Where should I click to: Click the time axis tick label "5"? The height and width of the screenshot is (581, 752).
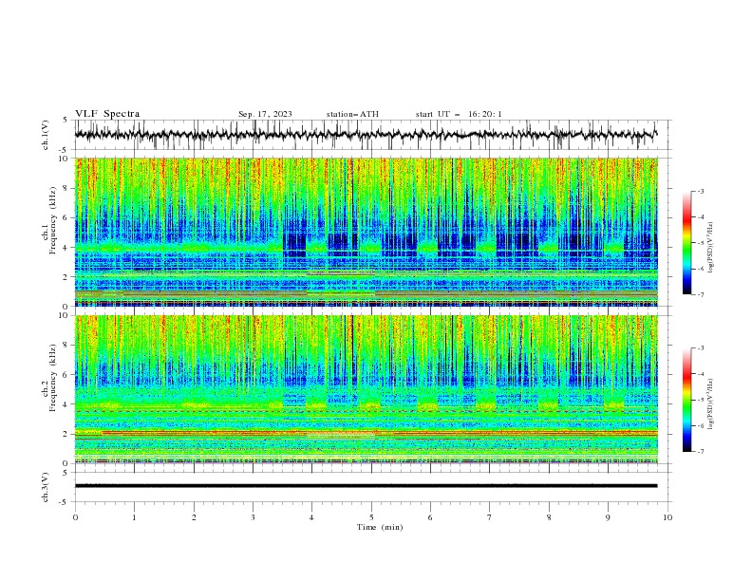coord(371,517)
